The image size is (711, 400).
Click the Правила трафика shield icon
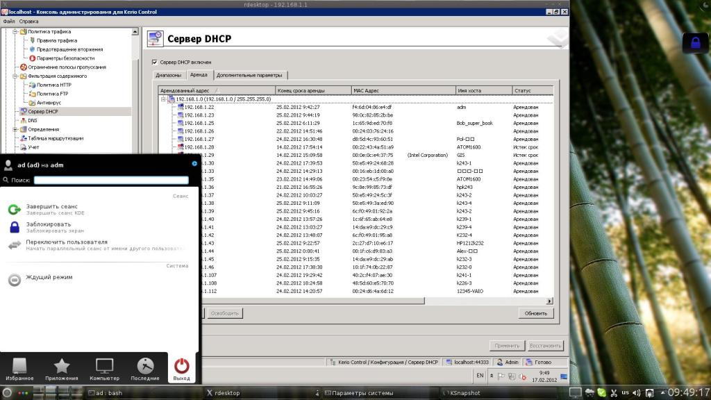32,40
